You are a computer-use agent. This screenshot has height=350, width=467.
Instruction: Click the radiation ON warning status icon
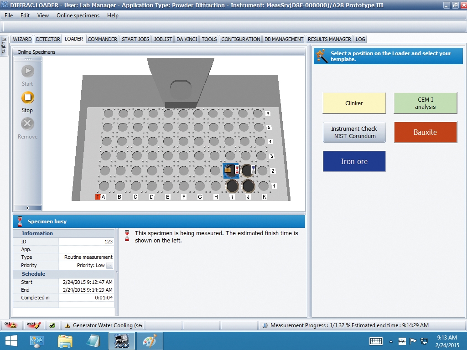click(12, 325)
